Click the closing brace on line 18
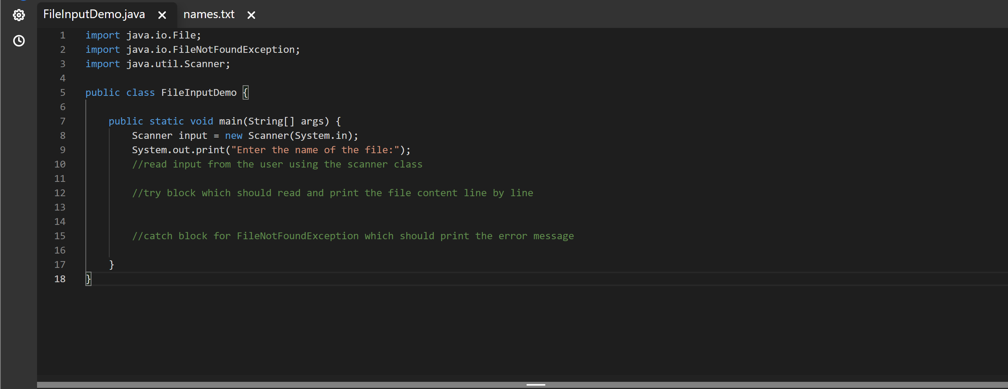Viewport: 1008px width, 389px height. tap(88, 279)
